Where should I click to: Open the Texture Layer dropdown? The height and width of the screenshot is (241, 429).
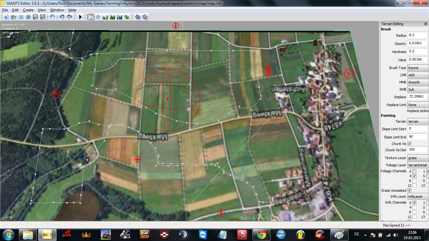pyautogui.click(x=418, y=158)
